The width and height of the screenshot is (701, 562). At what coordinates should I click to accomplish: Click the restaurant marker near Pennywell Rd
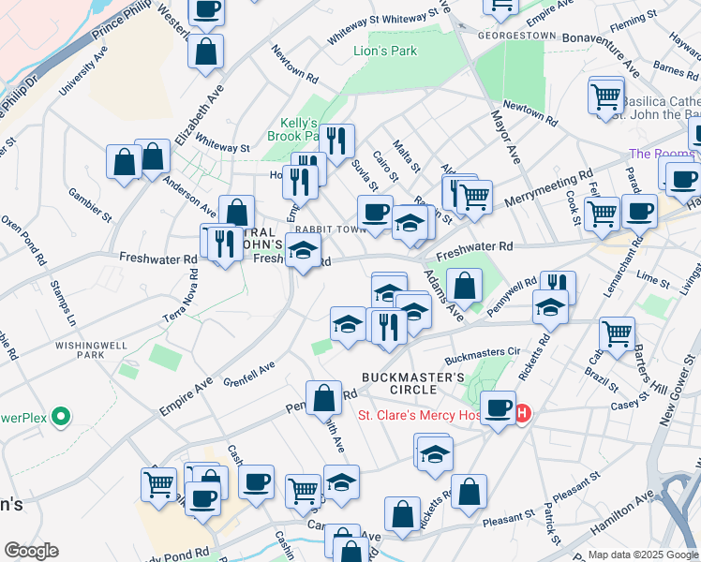(558, 285)
